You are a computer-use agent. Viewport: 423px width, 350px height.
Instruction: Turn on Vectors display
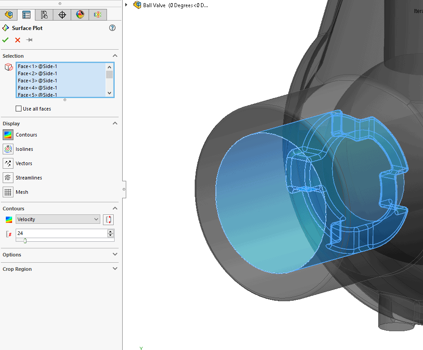tap(8, 163)
